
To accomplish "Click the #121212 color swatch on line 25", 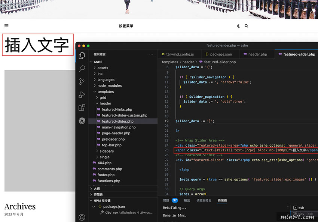I will coord(203,150).
